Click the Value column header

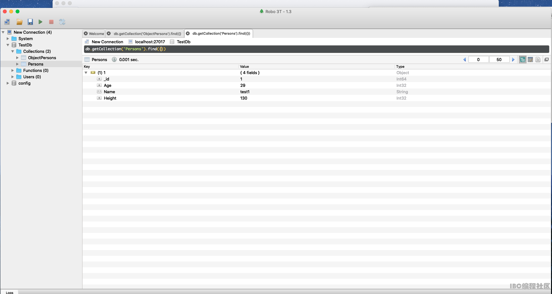pyautogui.click(x=316, y=66)
